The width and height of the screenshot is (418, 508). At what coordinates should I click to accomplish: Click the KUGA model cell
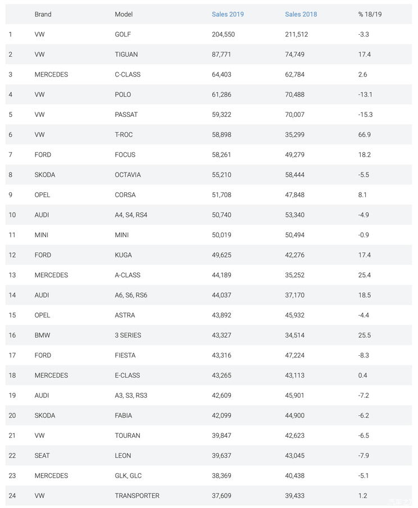coord(123,255)
